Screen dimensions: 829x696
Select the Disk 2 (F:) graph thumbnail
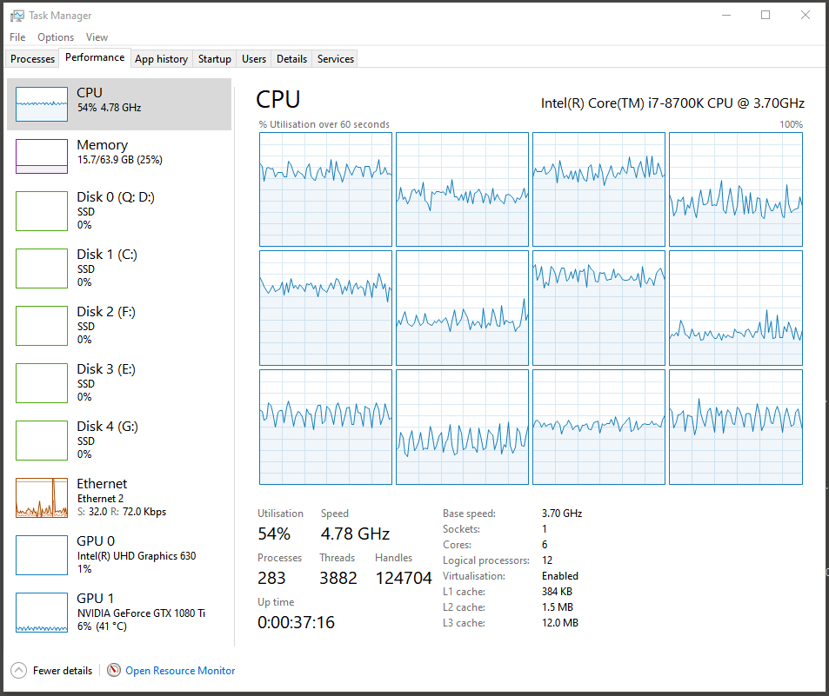point(42,326)
